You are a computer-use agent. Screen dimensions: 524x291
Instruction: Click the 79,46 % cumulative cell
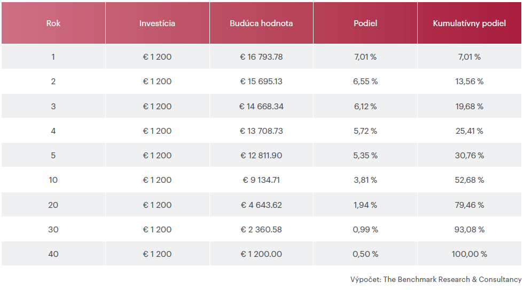(469, 205)
